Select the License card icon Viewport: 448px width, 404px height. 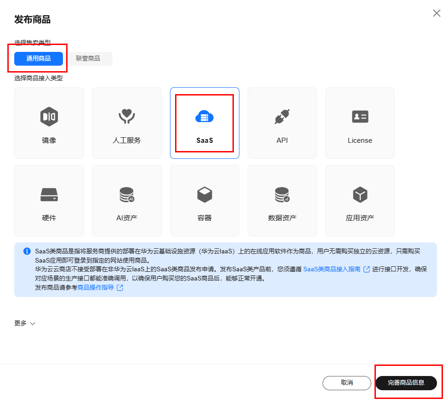tap(360, 117)
